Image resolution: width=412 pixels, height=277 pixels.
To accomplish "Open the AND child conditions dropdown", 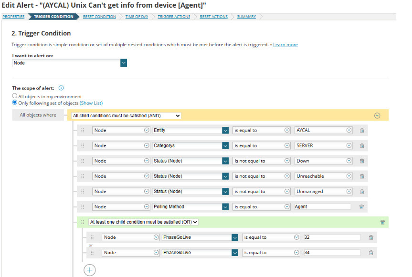I will point(126,116).
